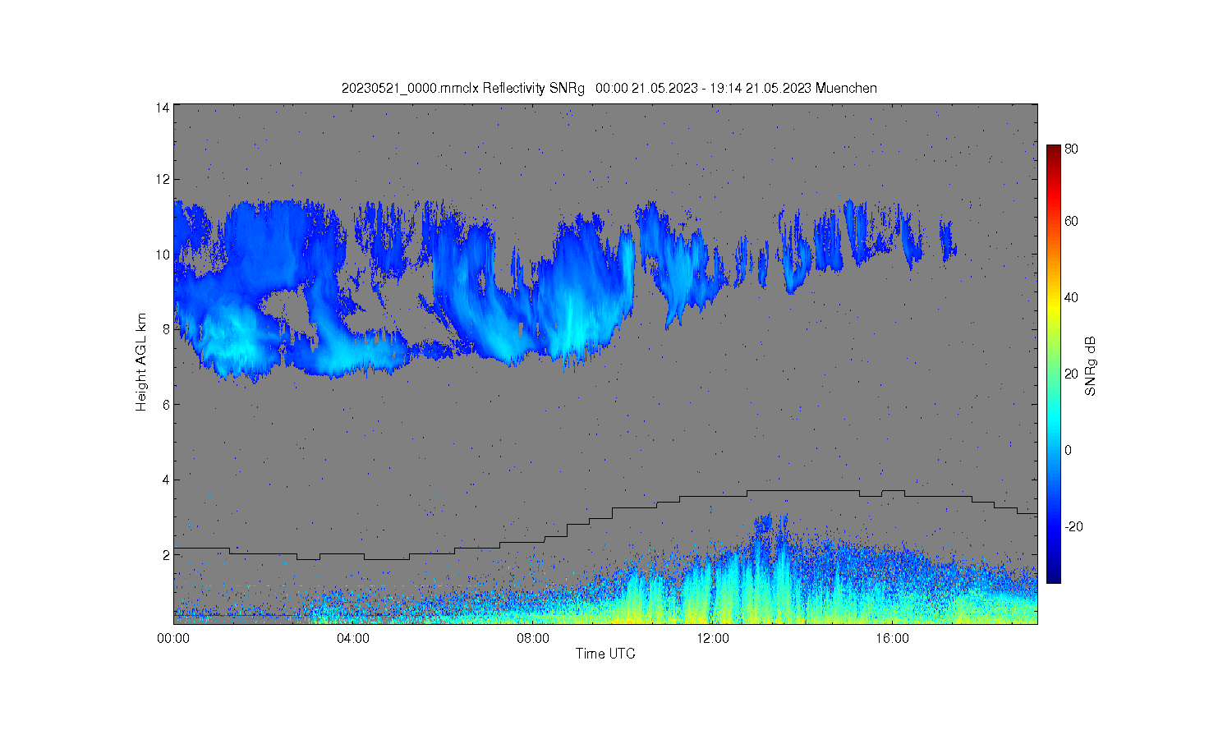1232x739 pixels.
Task: Click the colorbar tick label 80
Action: (1071, 149)
